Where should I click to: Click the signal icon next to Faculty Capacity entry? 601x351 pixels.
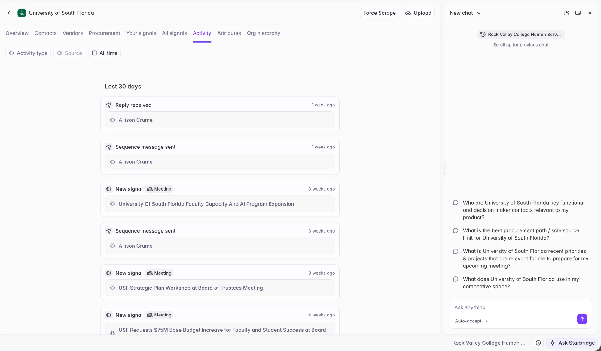113,204
